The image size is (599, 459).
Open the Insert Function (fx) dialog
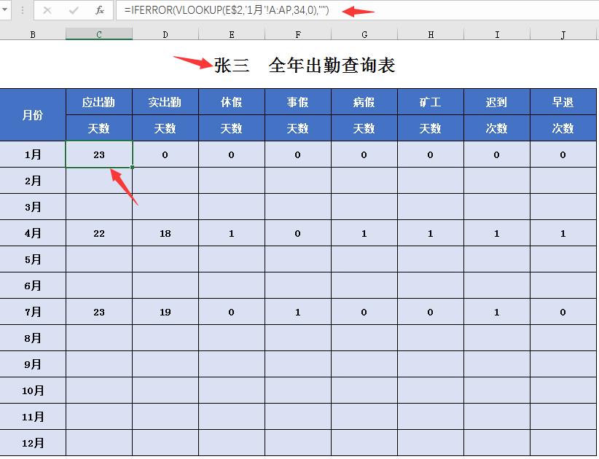(100, 10)
